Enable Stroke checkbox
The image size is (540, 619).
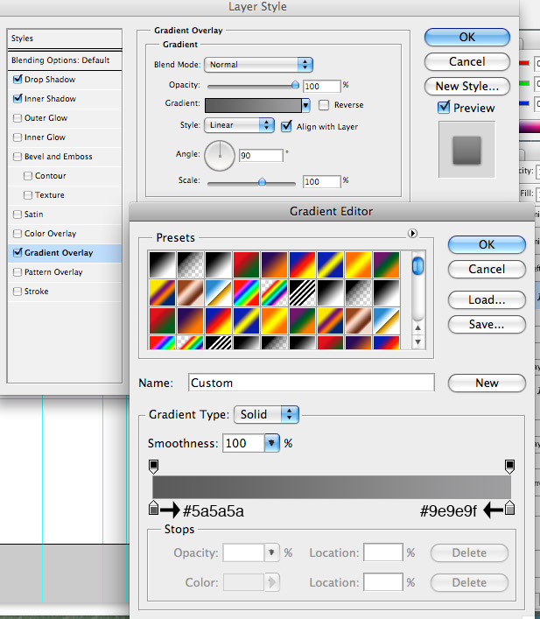(x=18, y=292)
